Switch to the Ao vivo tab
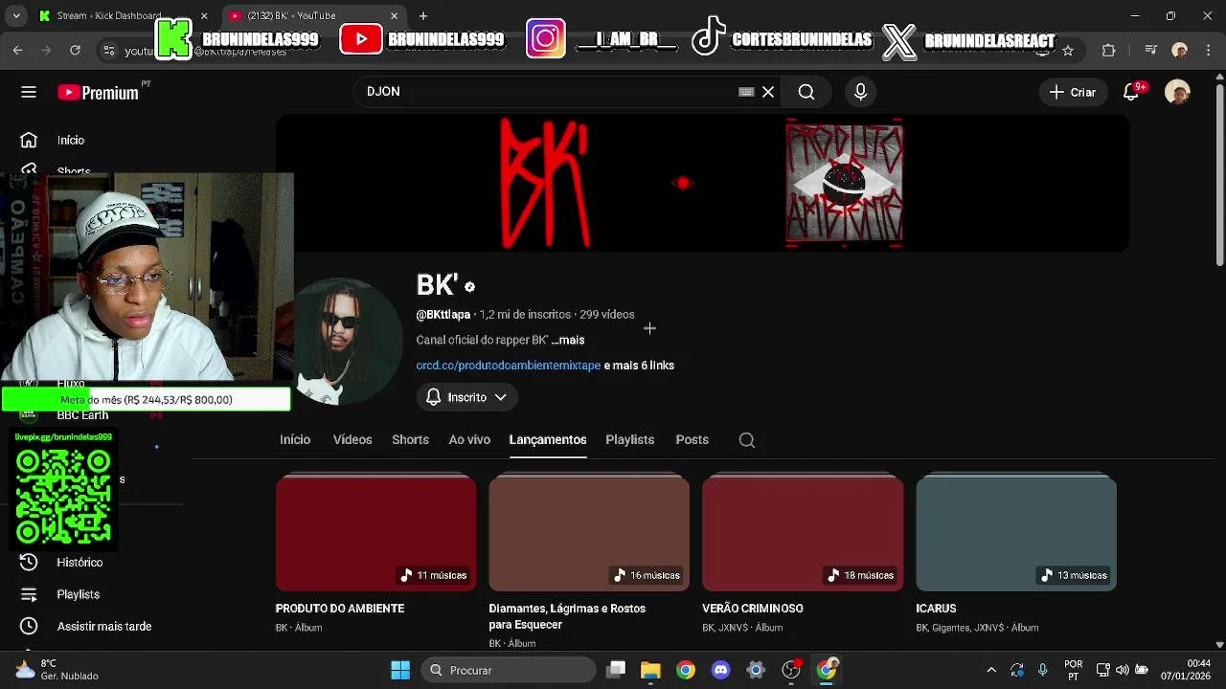The height and width of the screenshot is (689, 1226). click(469, 440)
